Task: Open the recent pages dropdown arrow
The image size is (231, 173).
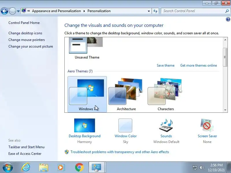Action: tap(18, 11)
